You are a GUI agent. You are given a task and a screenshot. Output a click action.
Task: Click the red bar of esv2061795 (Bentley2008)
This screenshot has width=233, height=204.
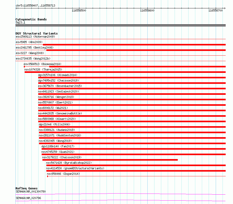coord(136,50)
